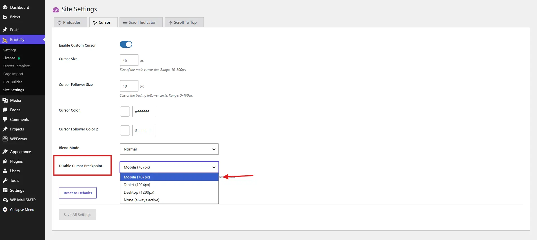Open the Dashboard icon in sidebar

tap(5, 7)
